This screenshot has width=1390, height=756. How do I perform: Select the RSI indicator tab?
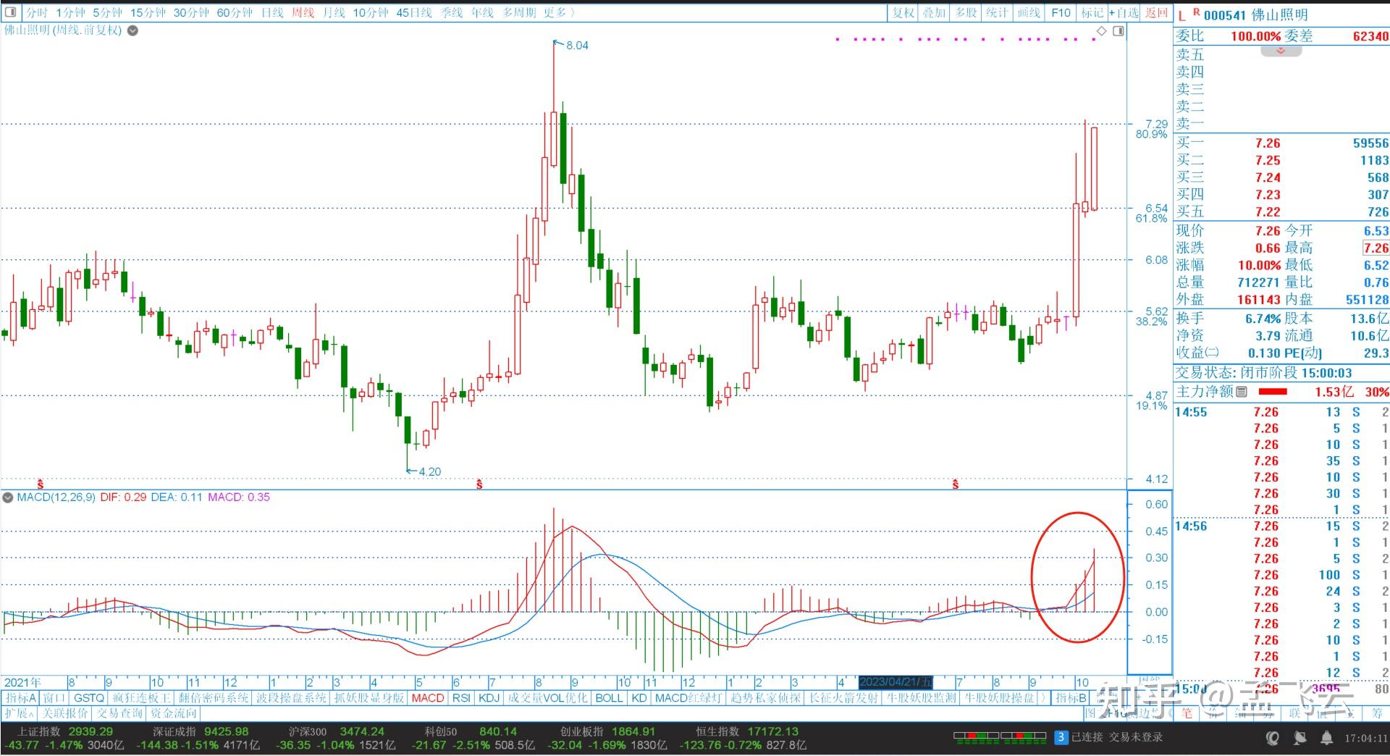coord(461,698)
